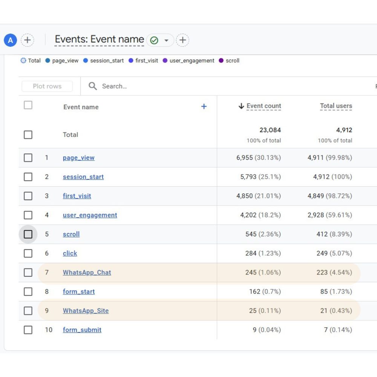Click the 412 (8.39%) users cell
Screen dimensions: 377x377
(334, 234)
